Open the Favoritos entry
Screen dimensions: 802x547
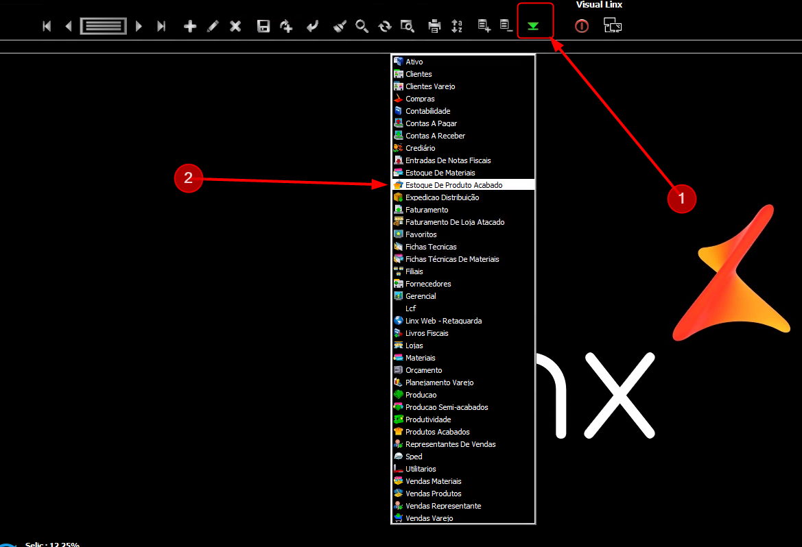point(463,234)
